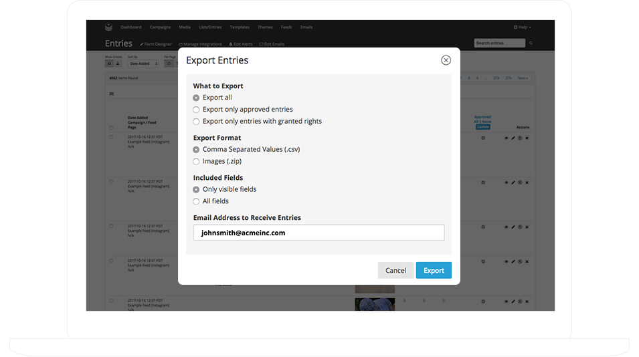Choose Images (.zip) export format

pyautogui.click(x=196, y=161)
